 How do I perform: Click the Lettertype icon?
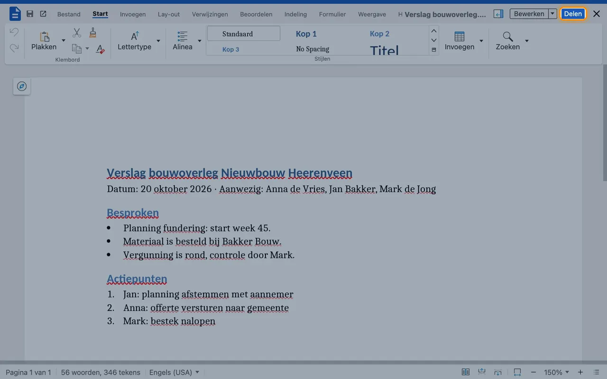(135, 36)
